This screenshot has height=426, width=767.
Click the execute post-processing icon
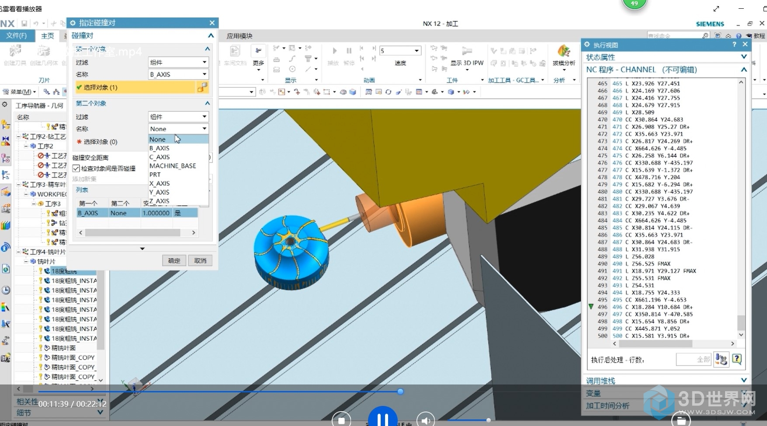pyautogui.click(x=721, y=360)
